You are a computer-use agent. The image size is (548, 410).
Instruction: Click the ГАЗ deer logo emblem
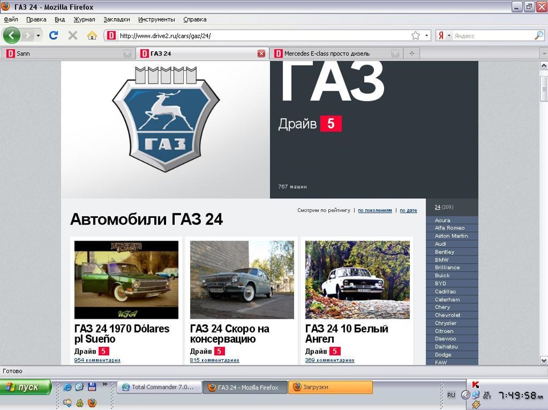coord(166,119)
